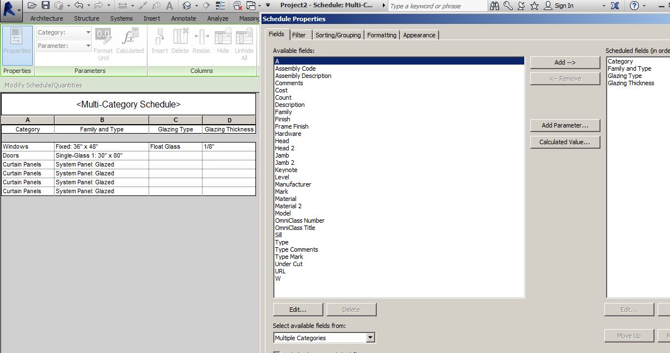Click the <-- Remove button
The width and height of the screenshot is (670, 353).
(x=565, y=79)
